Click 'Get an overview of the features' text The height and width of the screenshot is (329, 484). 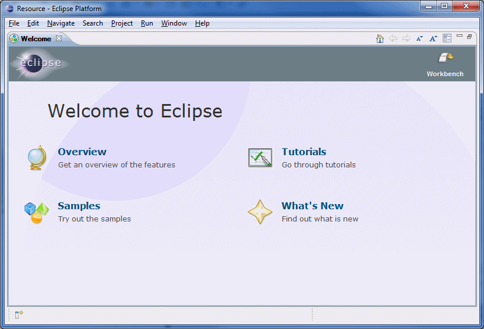tap(116, 165)
